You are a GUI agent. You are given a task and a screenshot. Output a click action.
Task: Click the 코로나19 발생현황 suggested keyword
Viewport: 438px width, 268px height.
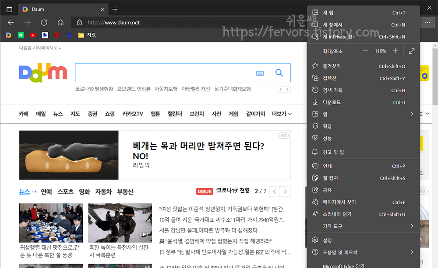pyautogui.click(x=94, y=89)
